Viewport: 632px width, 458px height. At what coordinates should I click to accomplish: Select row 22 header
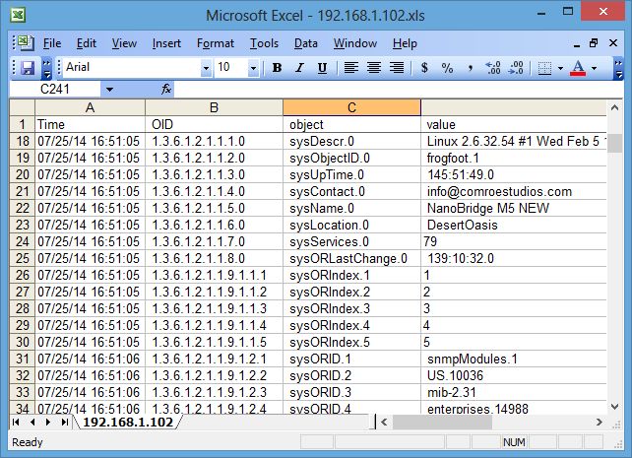(x=23, y=208)
